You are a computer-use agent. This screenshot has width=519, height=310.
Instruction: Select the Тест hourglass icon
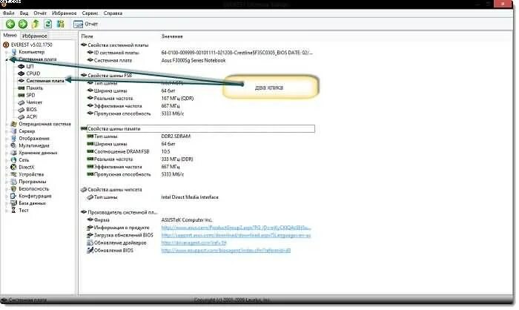pyautogui.click(x=13, y=211)
